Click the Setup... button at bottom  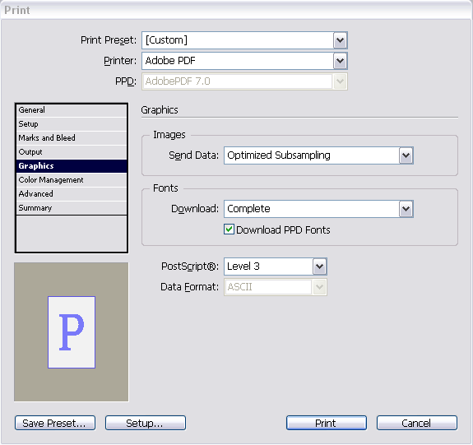click(x=146, y=423)
